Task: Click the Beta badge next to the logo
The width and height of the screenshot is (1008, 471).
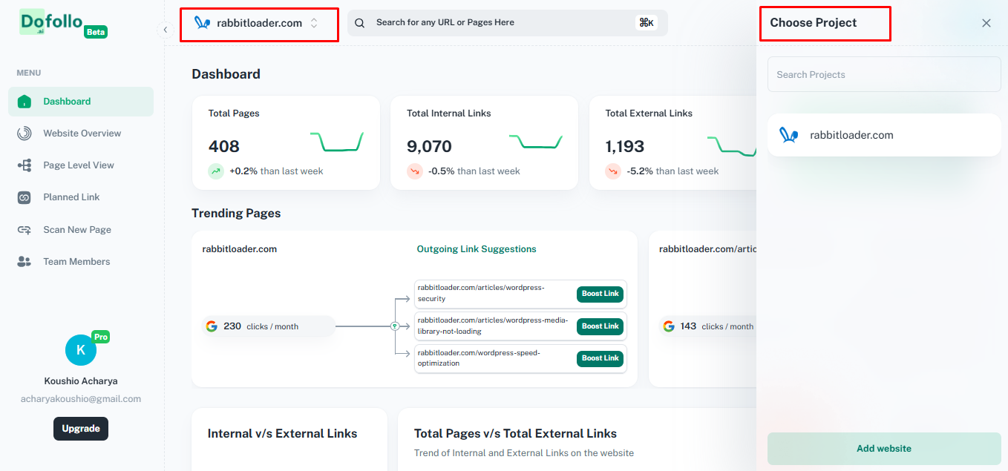Action: pyautogui.click(x=95, y=32)
